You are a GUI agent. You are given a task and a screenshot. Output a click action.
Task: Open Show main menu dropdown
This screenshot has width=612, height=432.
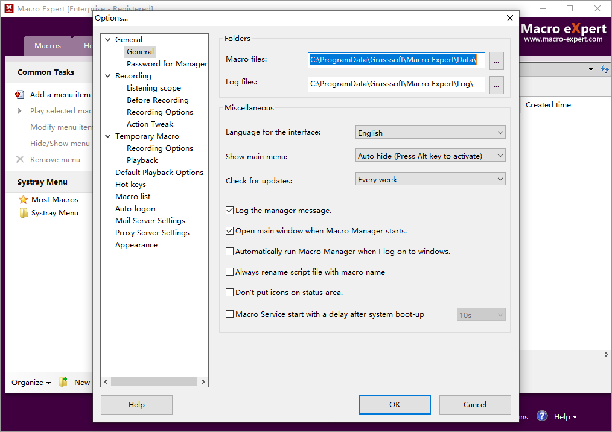pyautogui.click(x=430, y=156)
